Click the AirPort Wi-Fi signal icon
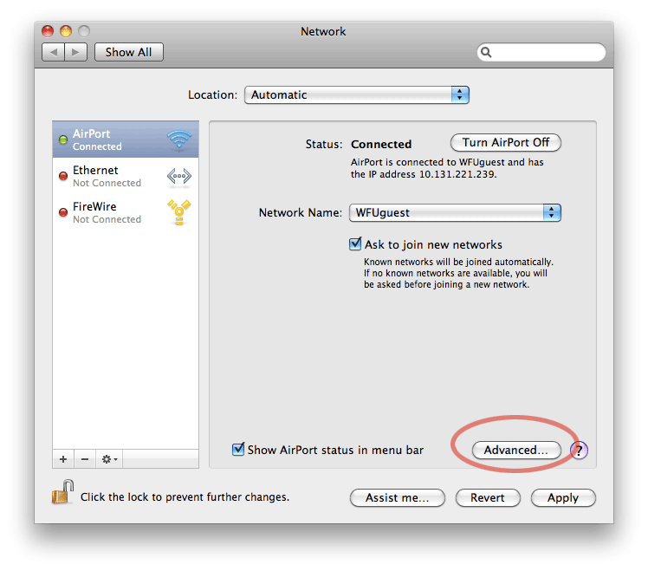 pyautogui.click(x=179, y=139)
